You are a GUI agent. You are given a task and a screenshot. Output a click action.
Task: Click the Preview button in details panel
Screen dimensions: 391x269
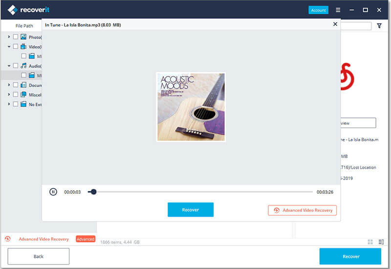tap(358, 123)
